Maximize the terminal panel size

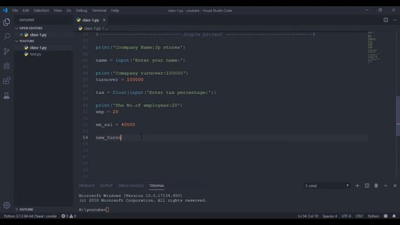pos(386,186)
